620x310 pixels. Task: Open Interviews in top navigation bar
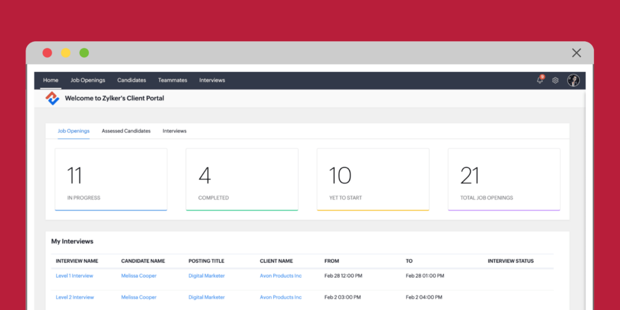(212, 81)
